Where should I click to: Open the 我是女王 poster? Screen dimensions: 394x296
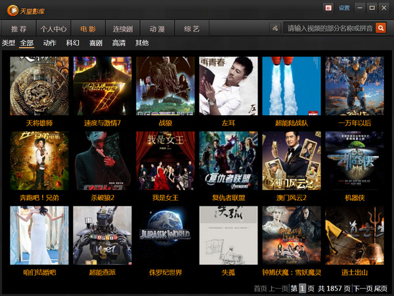pyautogui.click(x=165, y=160)
